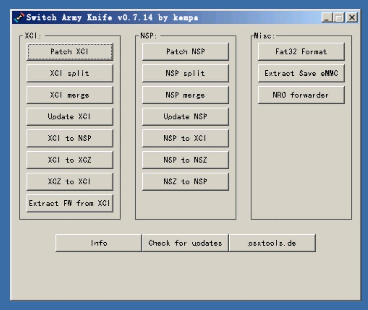Open the NSP split tool
The height and width of the screenshot is (310, 368).
point(185,73)
